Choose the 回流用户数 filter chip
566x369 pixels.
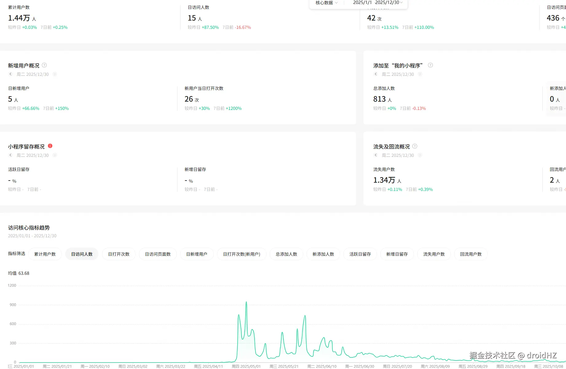[x=471, y=254]
